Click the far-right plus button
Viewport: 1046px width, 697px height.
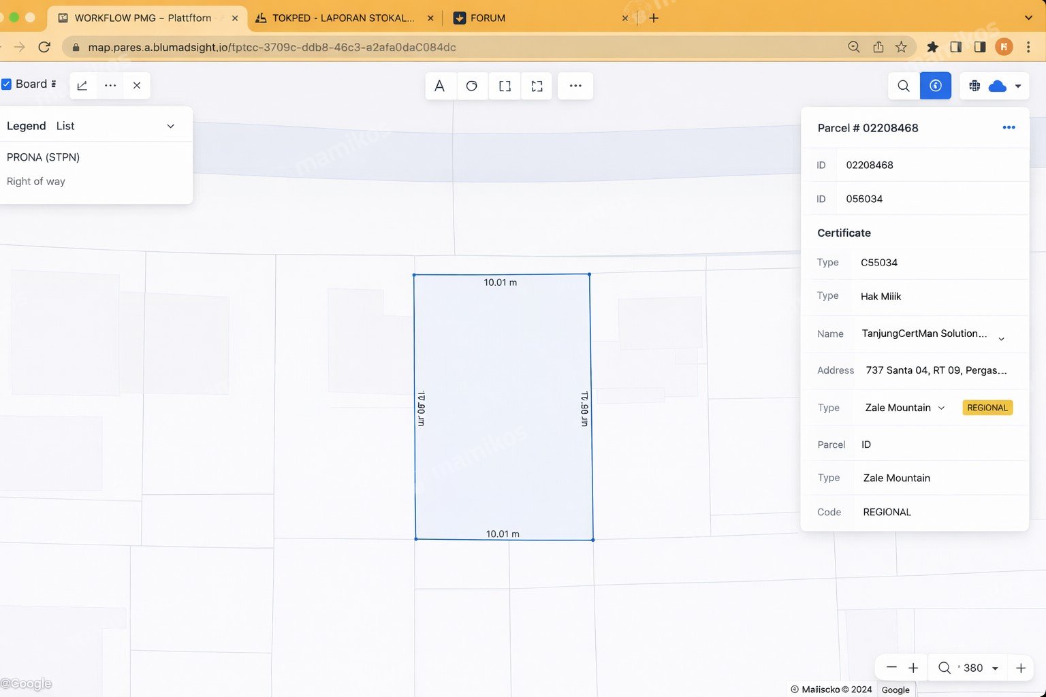[x=1021, y=668]
